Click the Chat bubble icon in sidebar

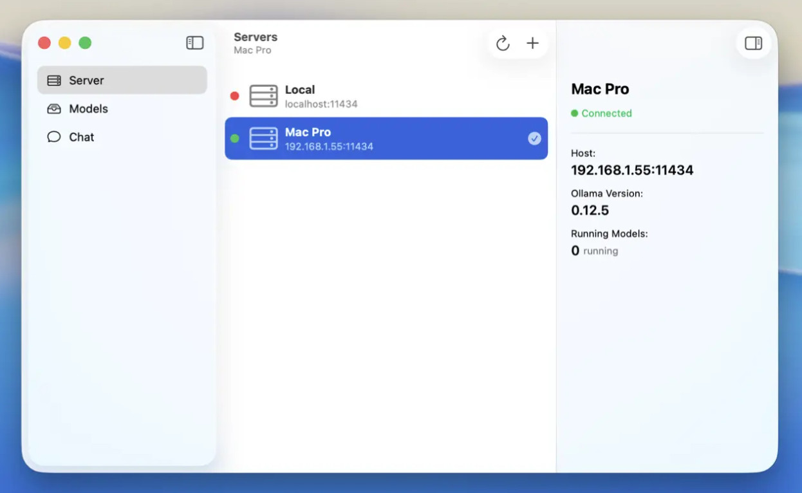(54, 137)
